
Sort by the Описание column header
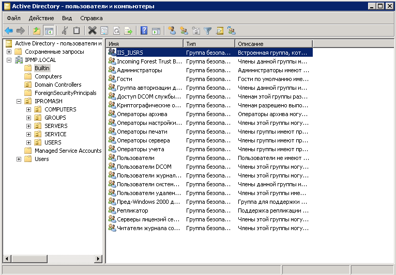274,44
